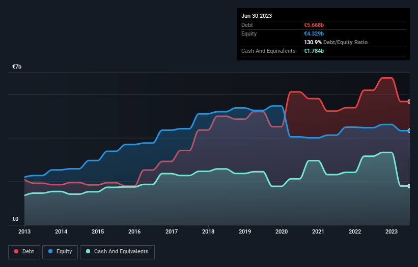Click the 2013 x-axis label
This screenshot has height=267, width=418.
(x=24, y=231)
